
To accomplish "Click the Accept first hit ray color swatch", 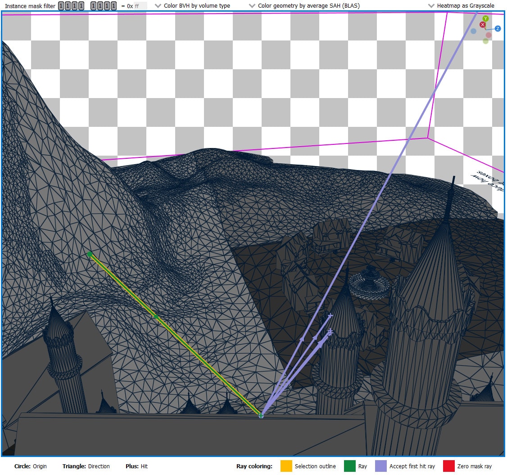I will coord(381,466).
